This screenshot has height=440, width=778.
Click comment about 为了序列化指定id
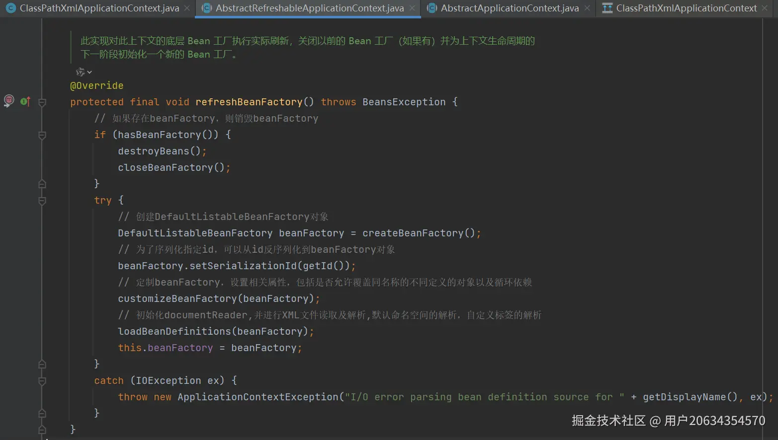pyautogui.click(x=257, y=249)
